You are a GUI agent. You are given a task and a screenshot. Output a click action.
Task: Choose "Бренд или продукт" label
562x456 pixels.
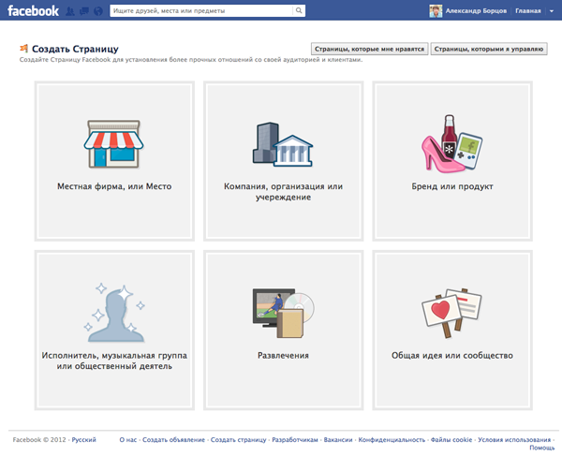click(452, 186)
